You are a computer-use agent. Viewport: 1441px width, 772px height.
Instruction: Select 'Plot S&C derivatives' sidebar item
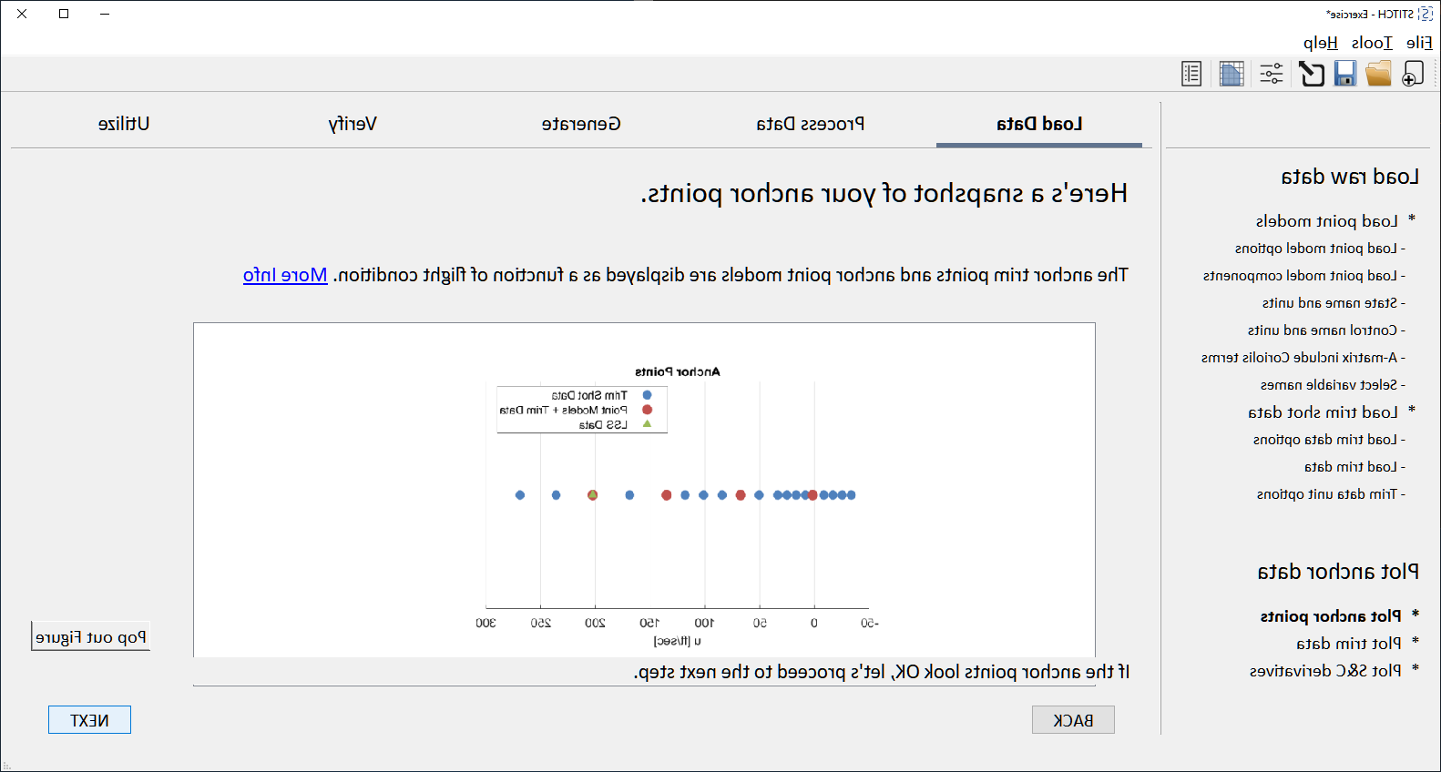click(x=1325, y=671)
